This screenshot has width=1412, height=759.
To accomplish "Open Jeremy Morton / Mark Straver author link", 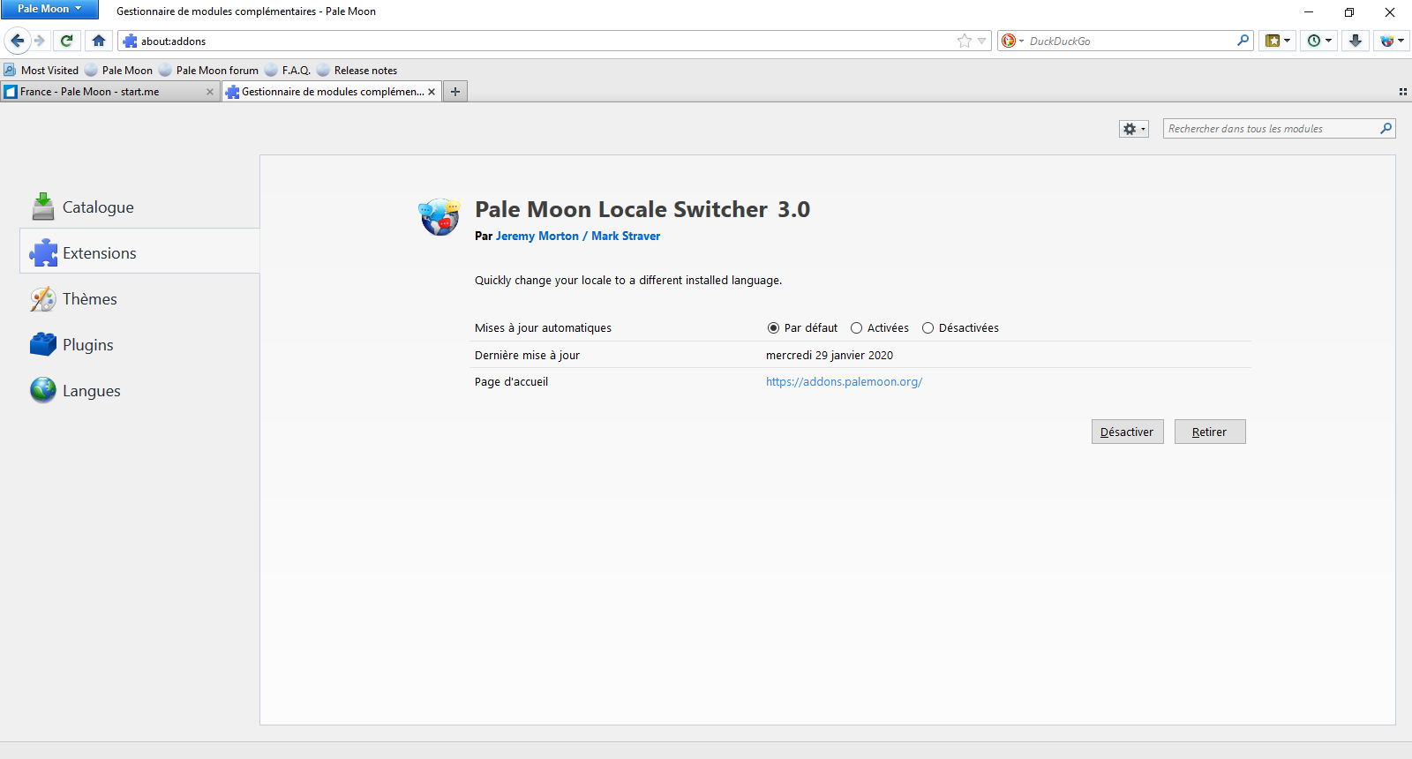I will tap(578, 237).
